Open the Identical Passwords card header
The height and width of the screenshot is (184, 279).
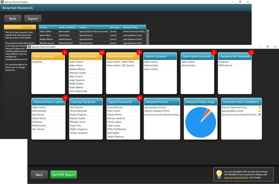coord(123,56)
